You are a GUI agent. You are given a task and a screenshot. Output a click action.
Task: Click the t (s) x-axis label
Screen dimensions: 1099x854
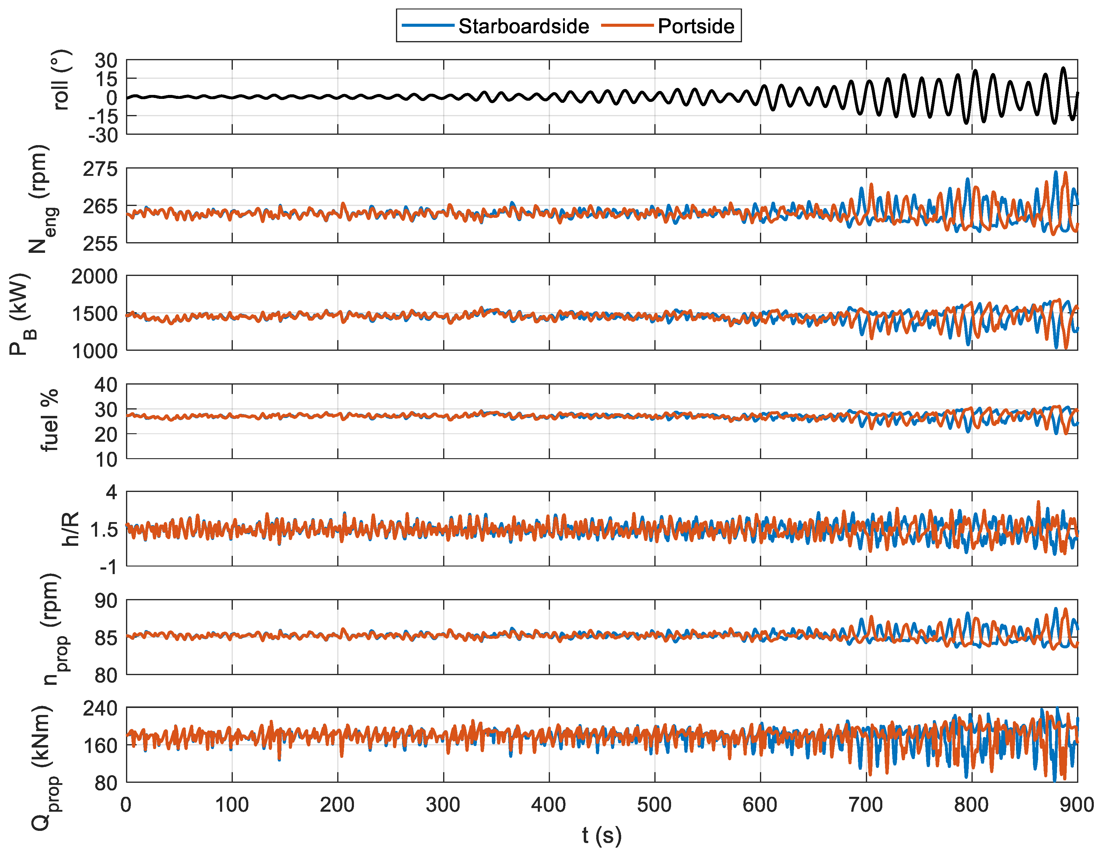coord(602,835)
